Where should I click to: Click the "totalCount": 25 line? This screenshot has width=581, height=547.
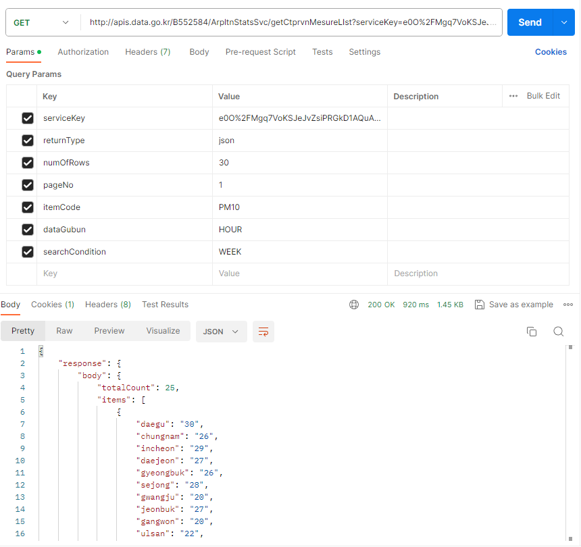click(138, 388)
